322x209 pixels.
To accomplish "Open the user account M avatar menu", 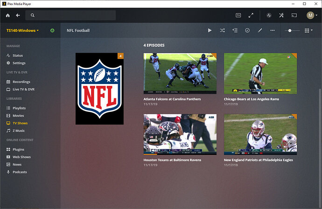I will pos(312,15).
